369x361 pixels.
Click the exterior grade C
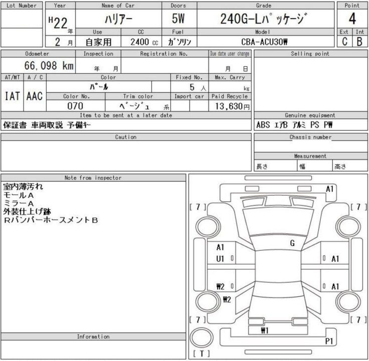pos(344,42)
